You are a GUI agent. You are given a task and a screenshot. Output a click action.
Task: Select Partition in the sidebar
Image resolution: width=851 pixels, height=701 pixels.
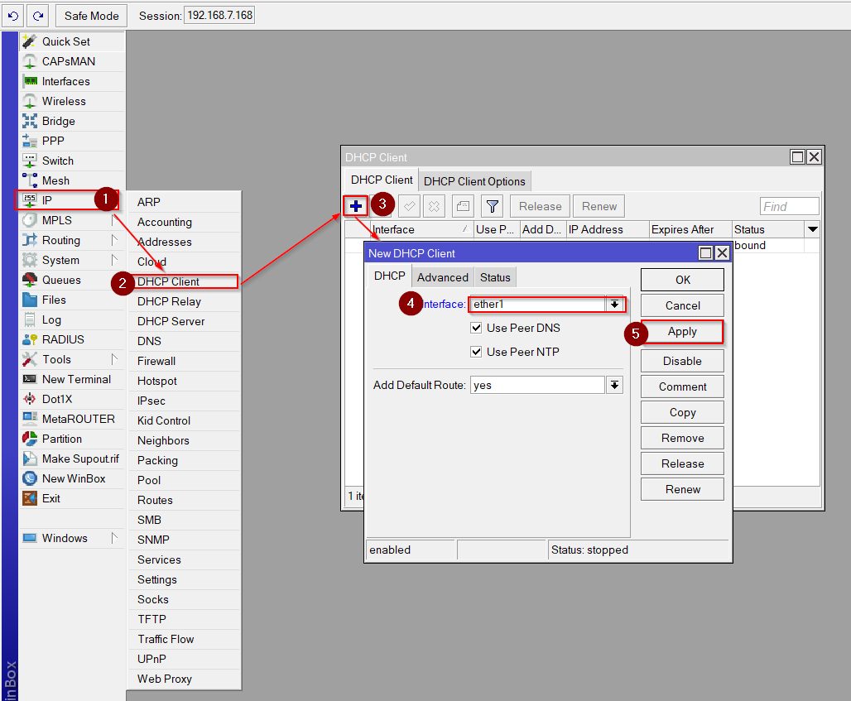72,439
